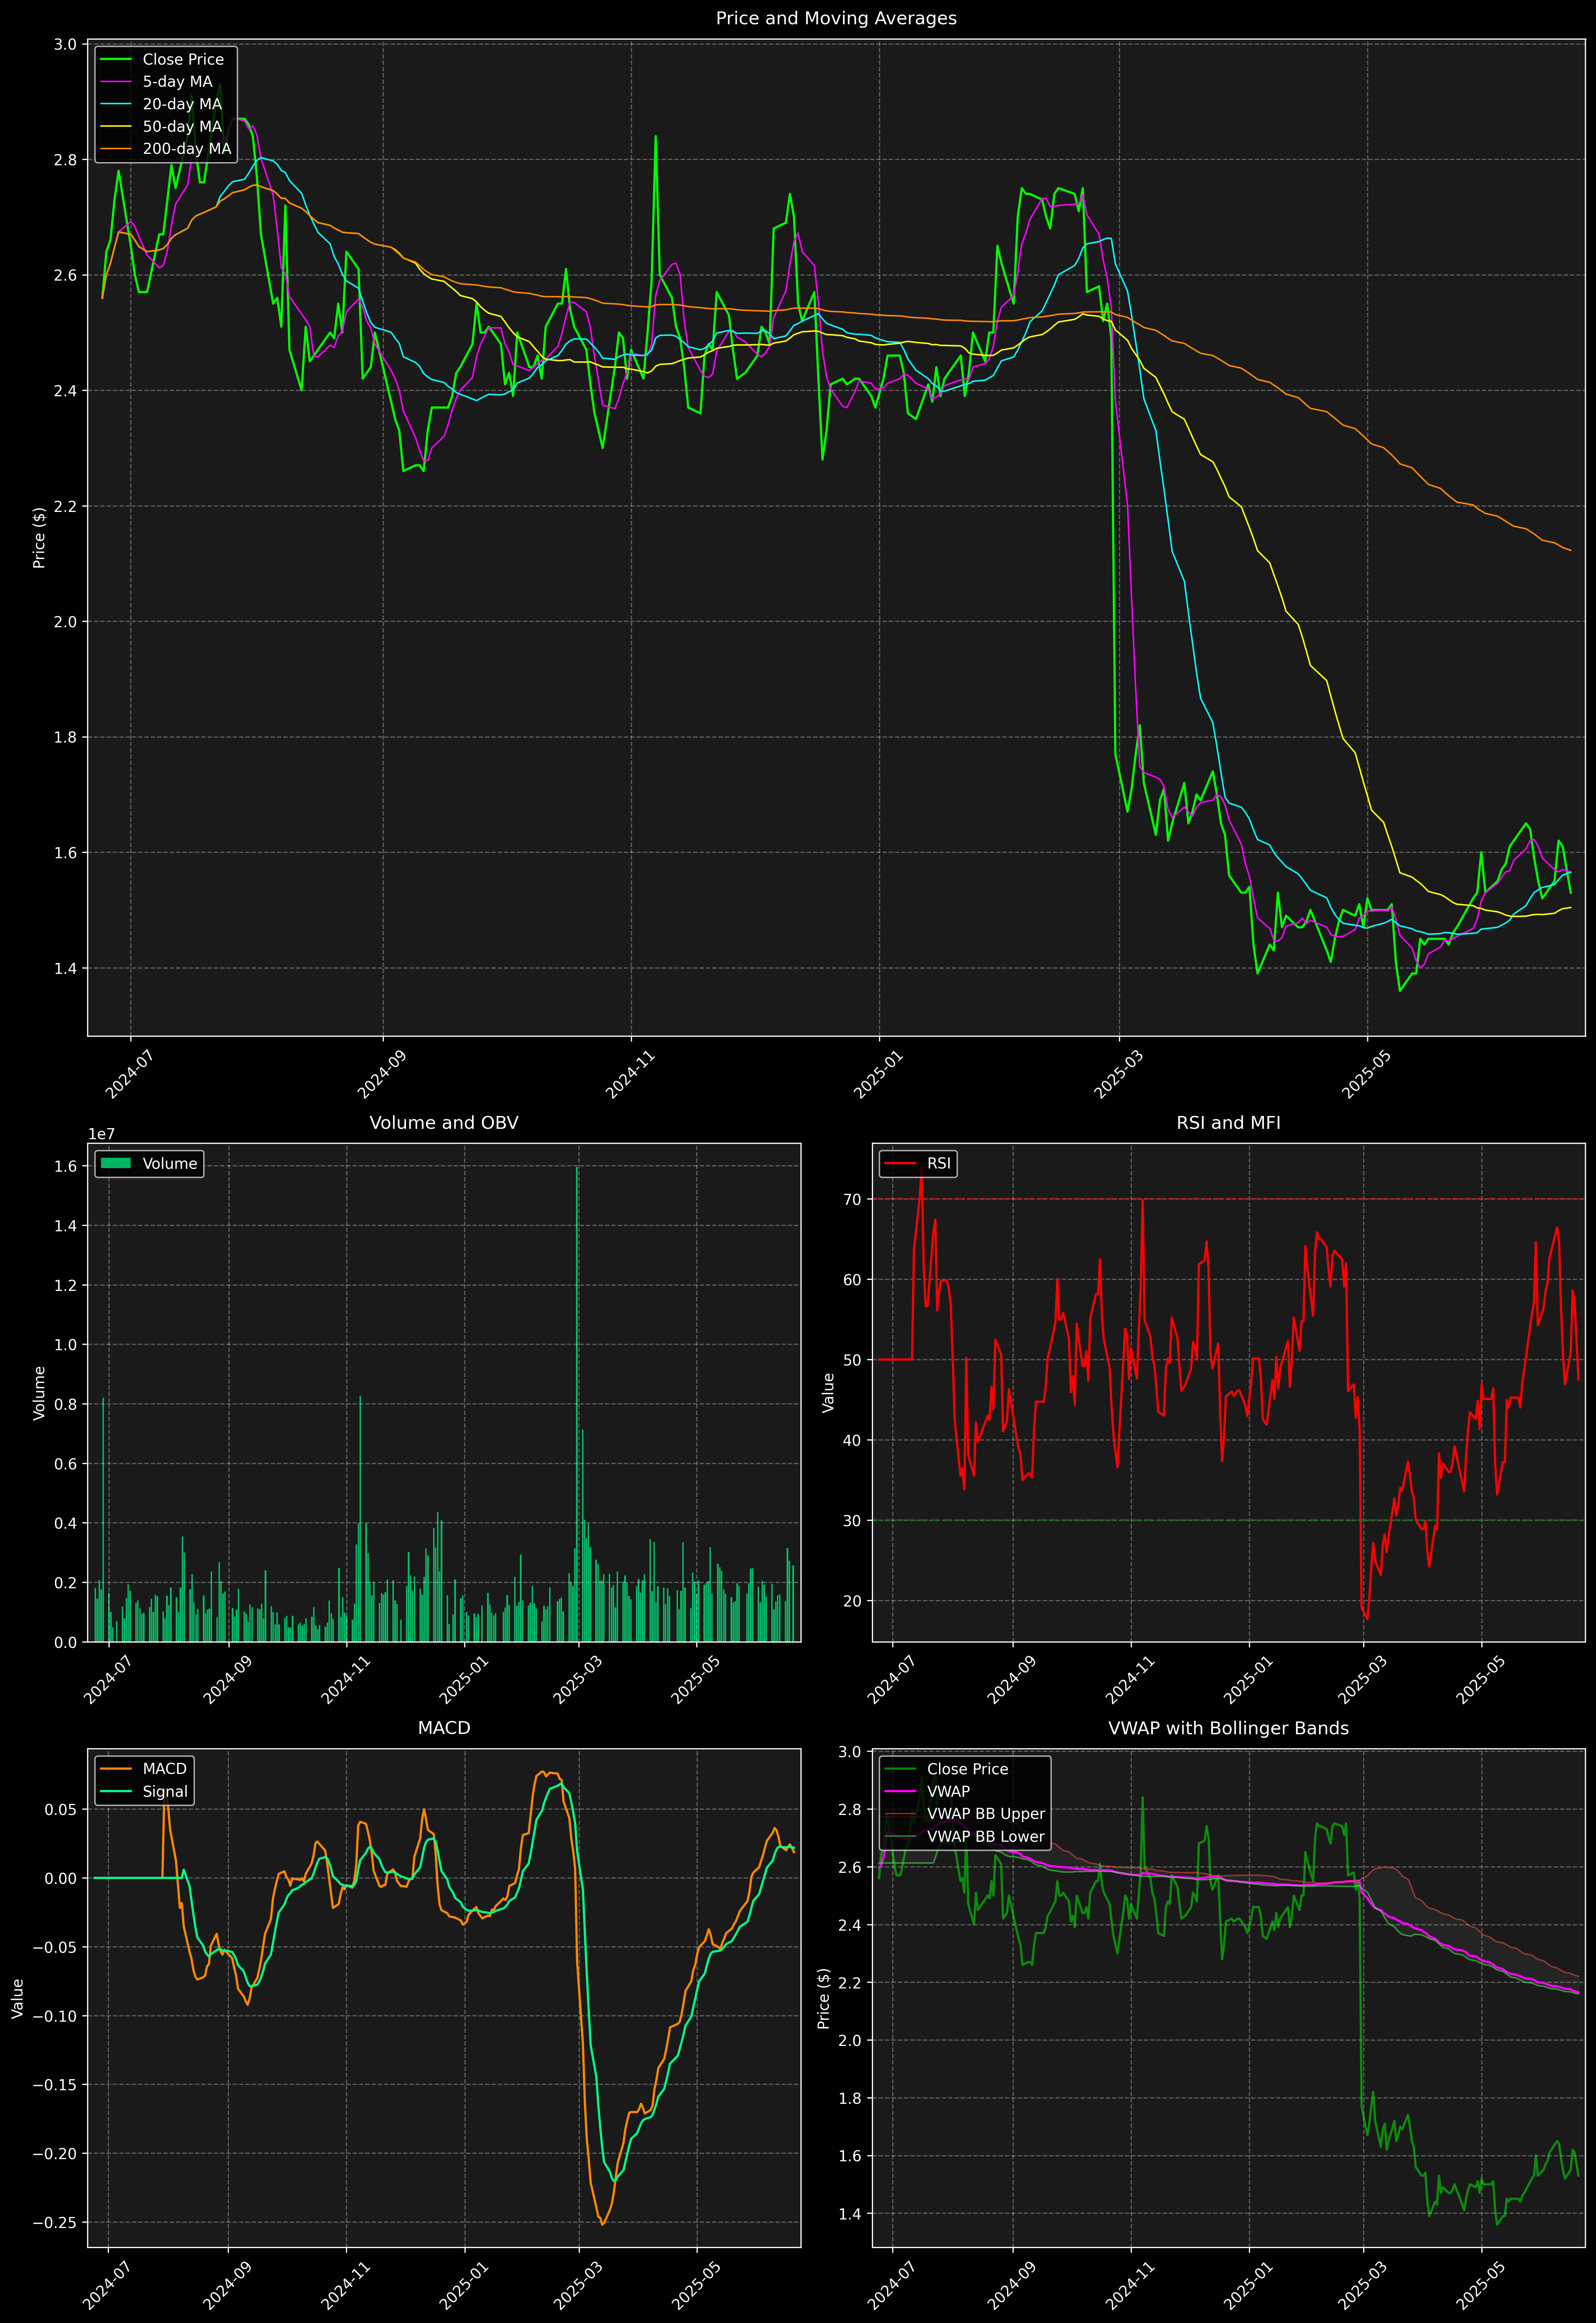Click the 'VWAP' legend entry
The width and height of the screenshot is (1596, 2323).
point(948,1791)
